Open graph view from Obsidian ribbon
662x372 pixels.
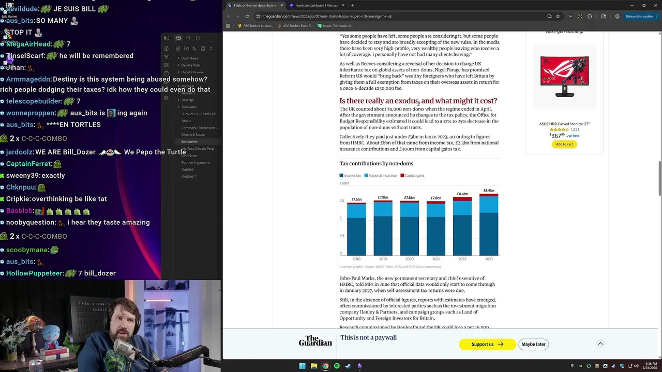167,57
